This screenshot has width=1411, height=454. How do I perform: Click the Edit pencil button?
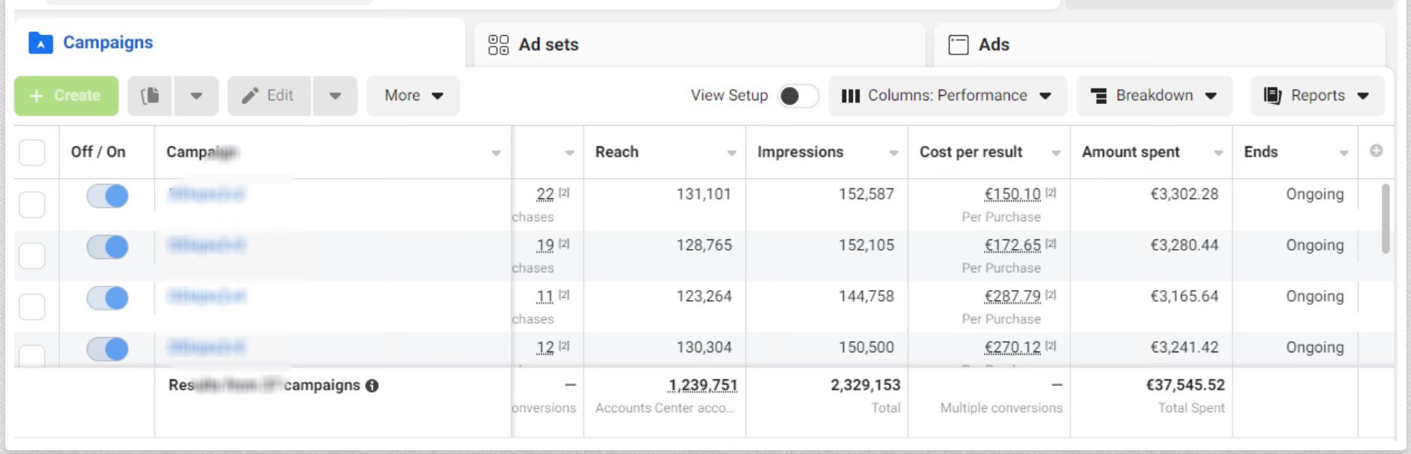[269, 96]
